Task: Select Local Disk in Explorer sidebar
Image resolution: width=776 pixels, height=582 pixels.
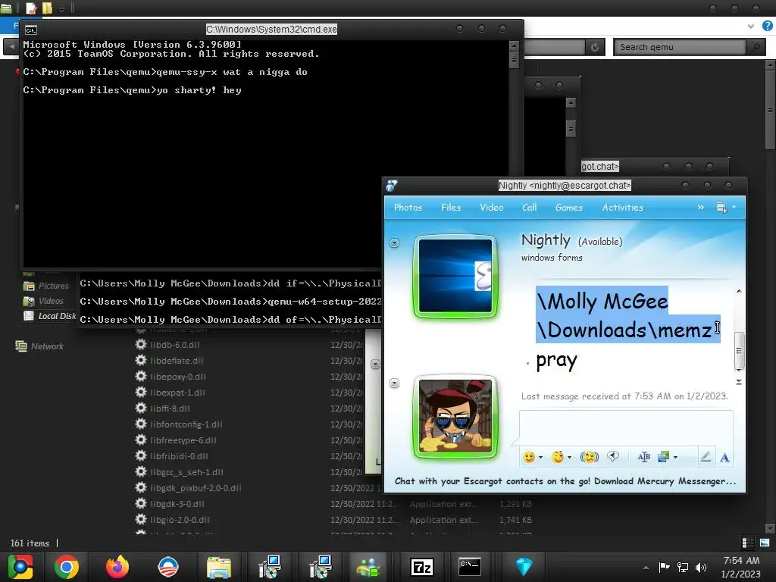Action: point(51,316)
